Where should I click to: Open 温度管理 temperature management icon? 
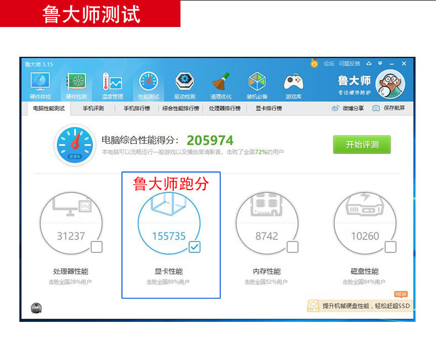[x=112, y=82]
